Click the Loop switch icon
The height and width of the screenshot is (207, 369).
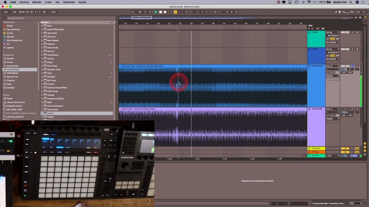(x=215, y=12)
